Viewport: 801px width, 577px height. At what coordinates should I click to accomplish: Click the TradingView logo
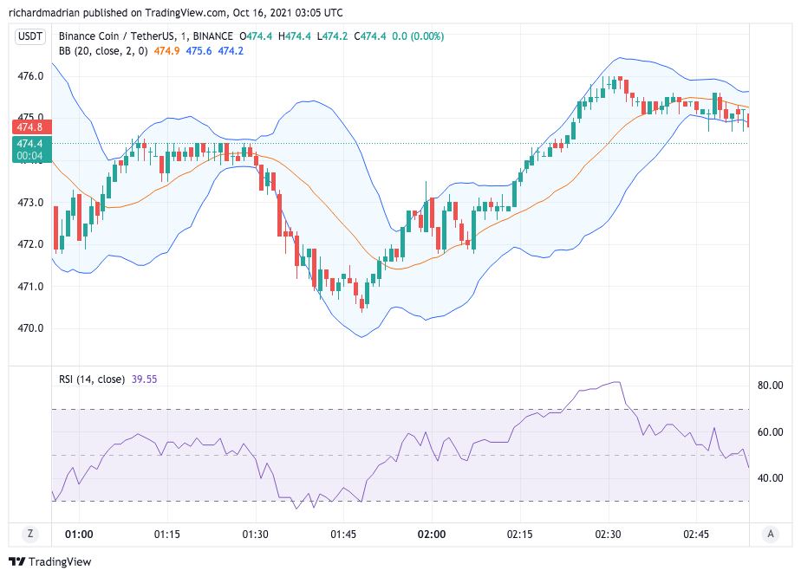49,562
